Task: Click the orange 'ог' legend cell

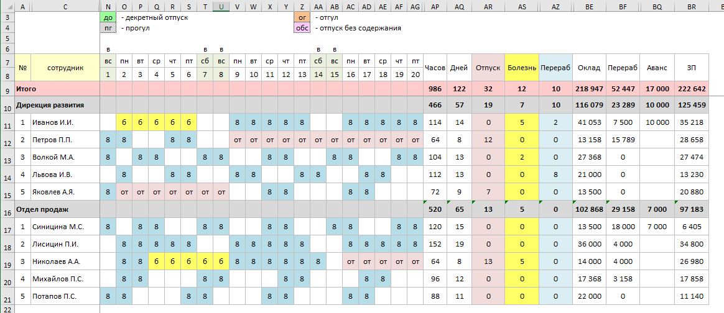Action: (x=302, y=17)
